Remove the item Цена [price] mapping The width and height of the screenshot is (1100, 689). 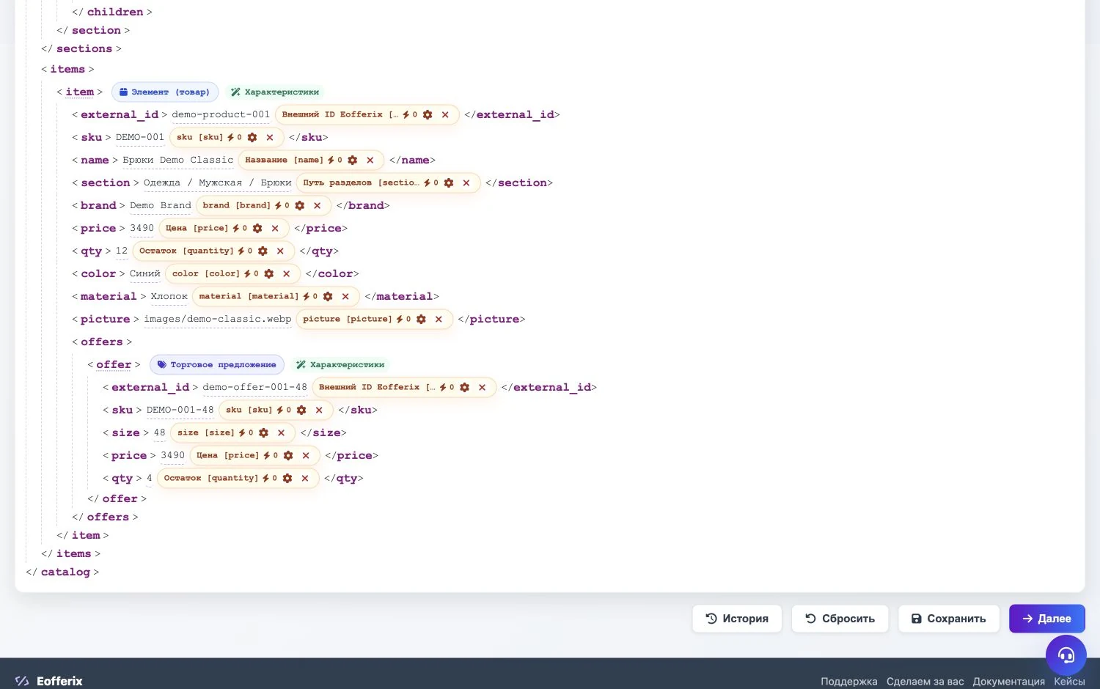pyautogui.click(x=275, y=229)
